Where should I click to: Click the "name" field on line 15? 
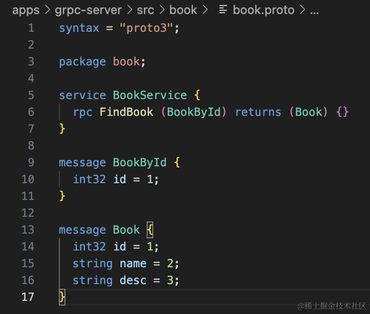(x=133, y=264)
